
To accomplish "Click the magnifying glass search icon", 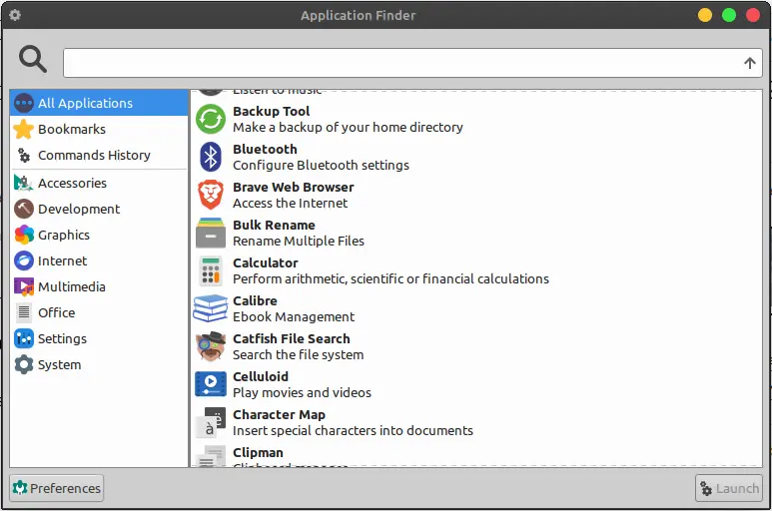I will click(33, 60).
